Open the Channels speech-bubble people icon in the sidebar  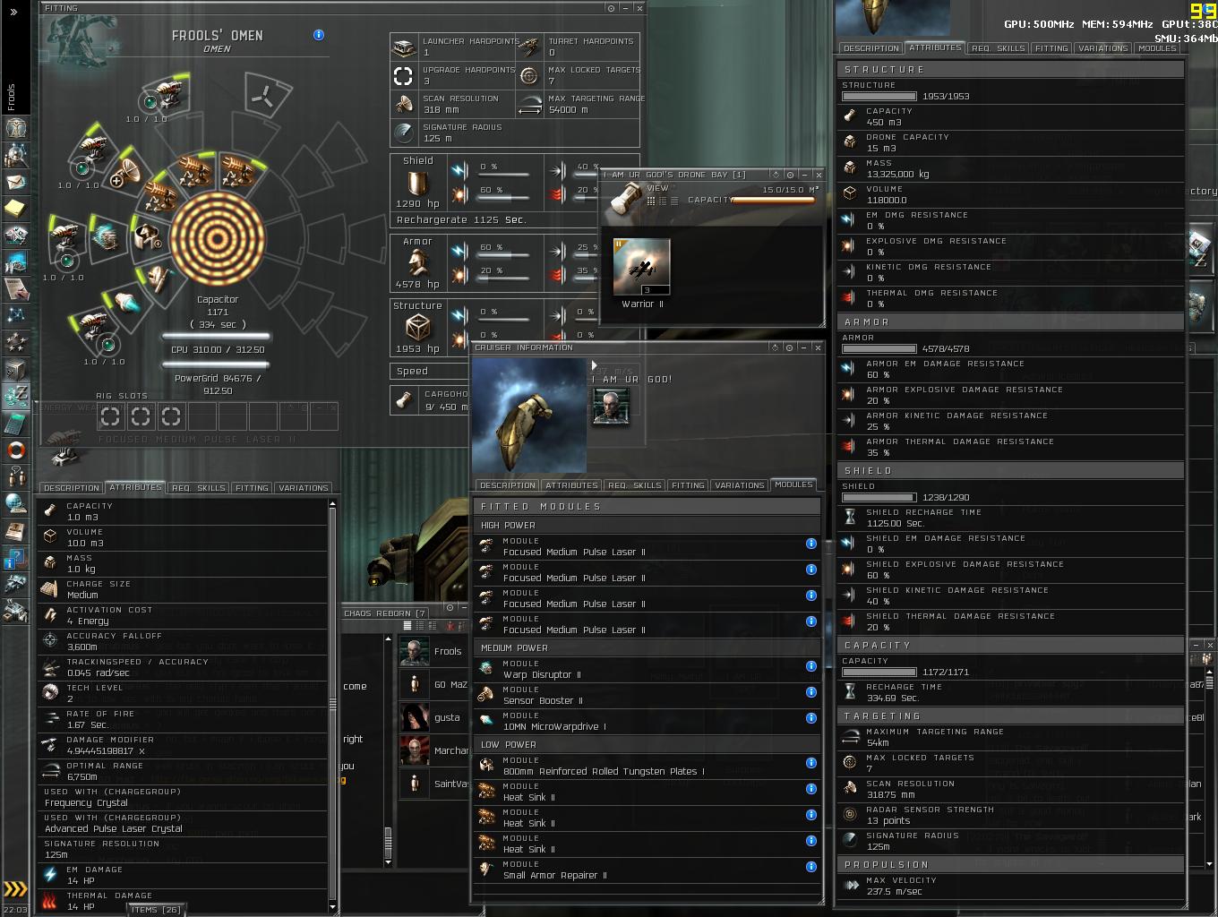point(15,476)
